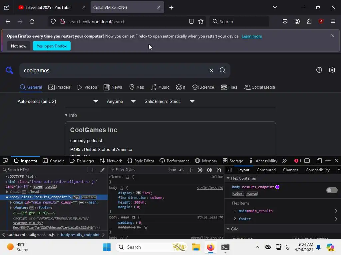Toggle :hov pseudo-class panel
The image size is (341, 255).
(172, 170)
